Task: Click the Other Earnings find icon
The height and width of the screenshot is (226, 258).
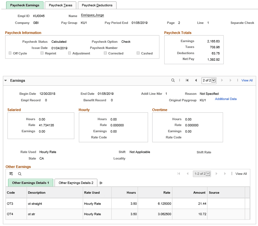Action: tap(19, 174)
